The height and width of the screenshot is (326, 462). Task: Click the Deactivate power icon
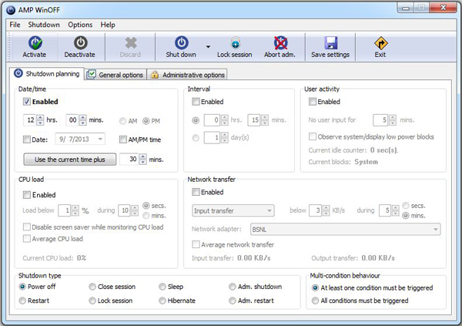[80, 43]
